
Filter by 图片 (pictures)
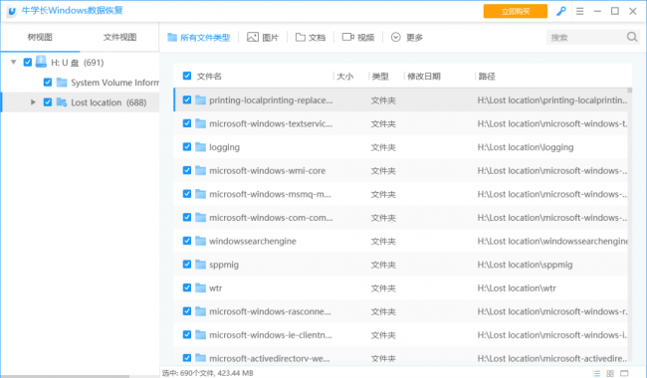pos(263,38)
